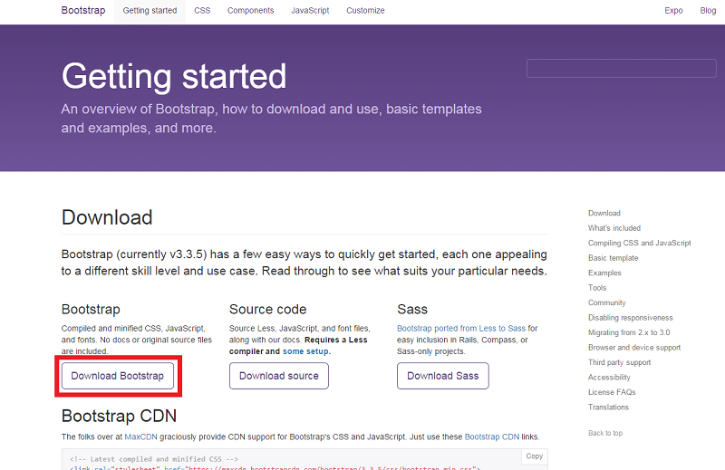Visit the Blog link in navbar
Image resolution: width=725 pixels, height=470 pixels.
(708, 11)
